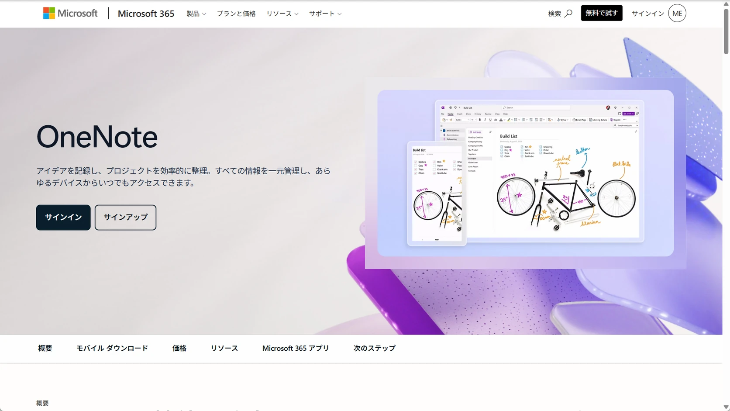The width and height of the screenshot is (730, 411).
Task: Click the Microsoft logo
Action: pos(70,14)
